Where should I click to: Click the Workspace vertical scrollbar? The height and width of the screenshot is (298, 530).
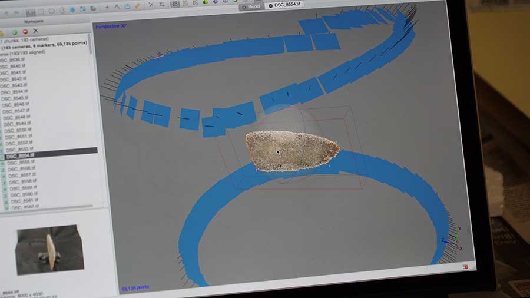90,44
